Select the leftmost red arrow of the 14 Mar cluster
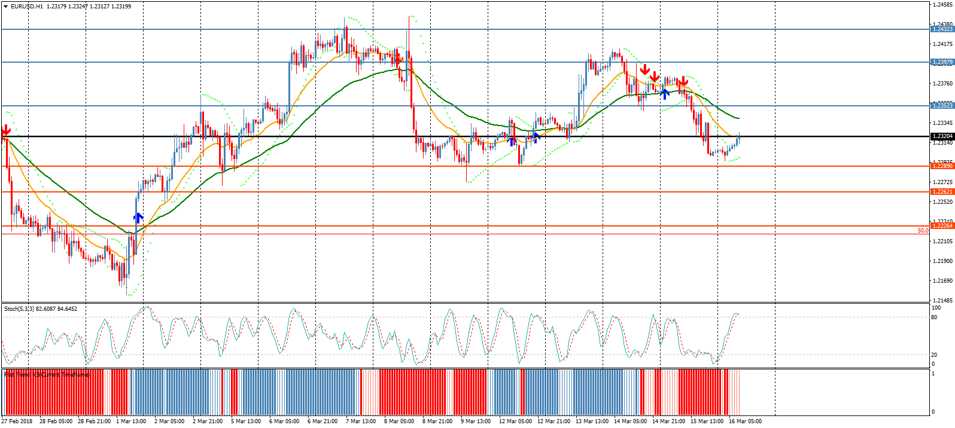Screen dimensions: 955x428 click(x=644, y=70)
